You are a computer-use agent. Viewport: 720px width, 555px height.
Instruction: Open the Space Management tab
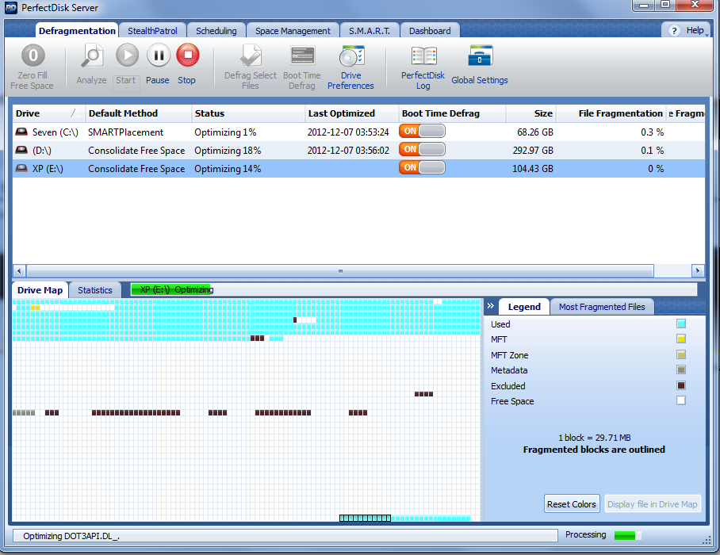tap(293, 31)
